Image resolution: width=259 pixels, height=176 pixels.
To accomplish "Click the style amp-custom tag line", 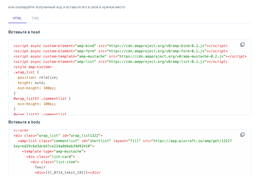I will pyautogui.click(x=33, y=67).
